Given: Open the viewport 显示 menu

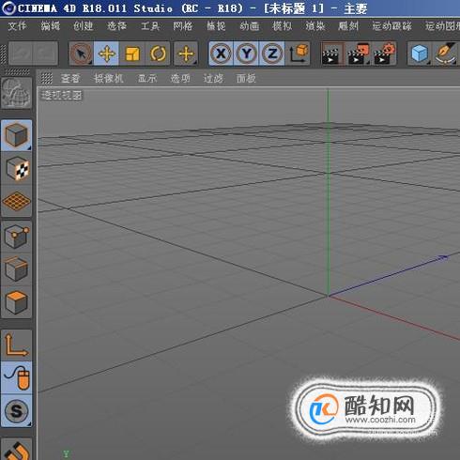Looking at the screenshot, I should [x=147, y=78].
